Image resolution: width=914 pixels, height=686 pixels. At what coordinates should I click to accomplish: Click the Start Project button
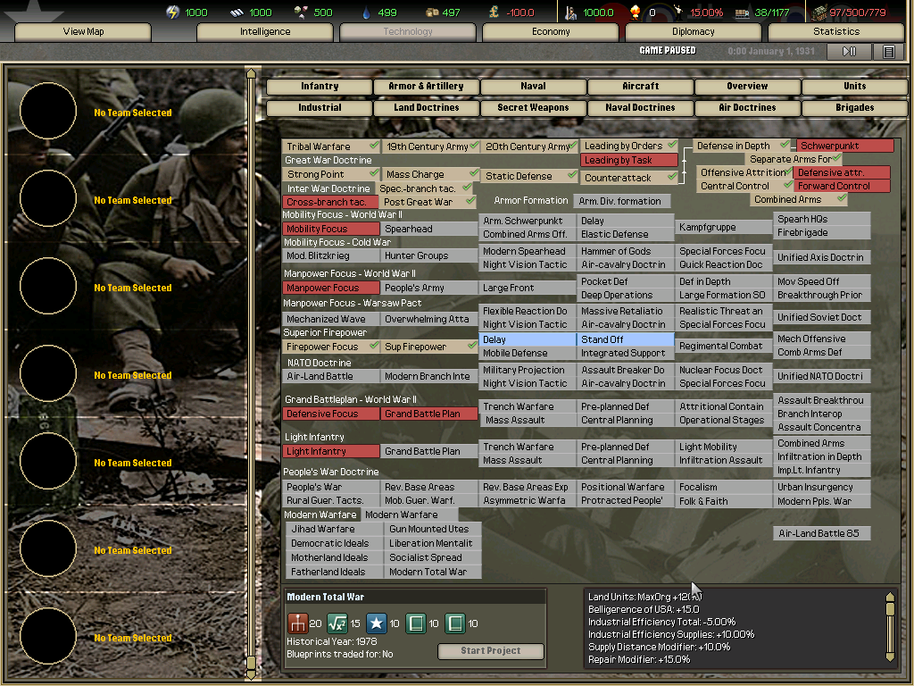pos(490,651)
